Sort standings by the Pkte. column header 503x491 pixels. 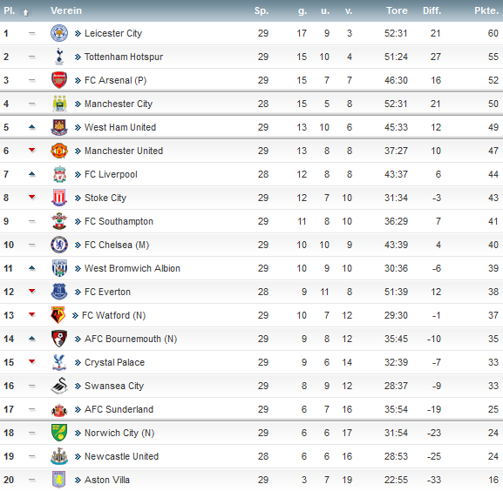(486, 10)
